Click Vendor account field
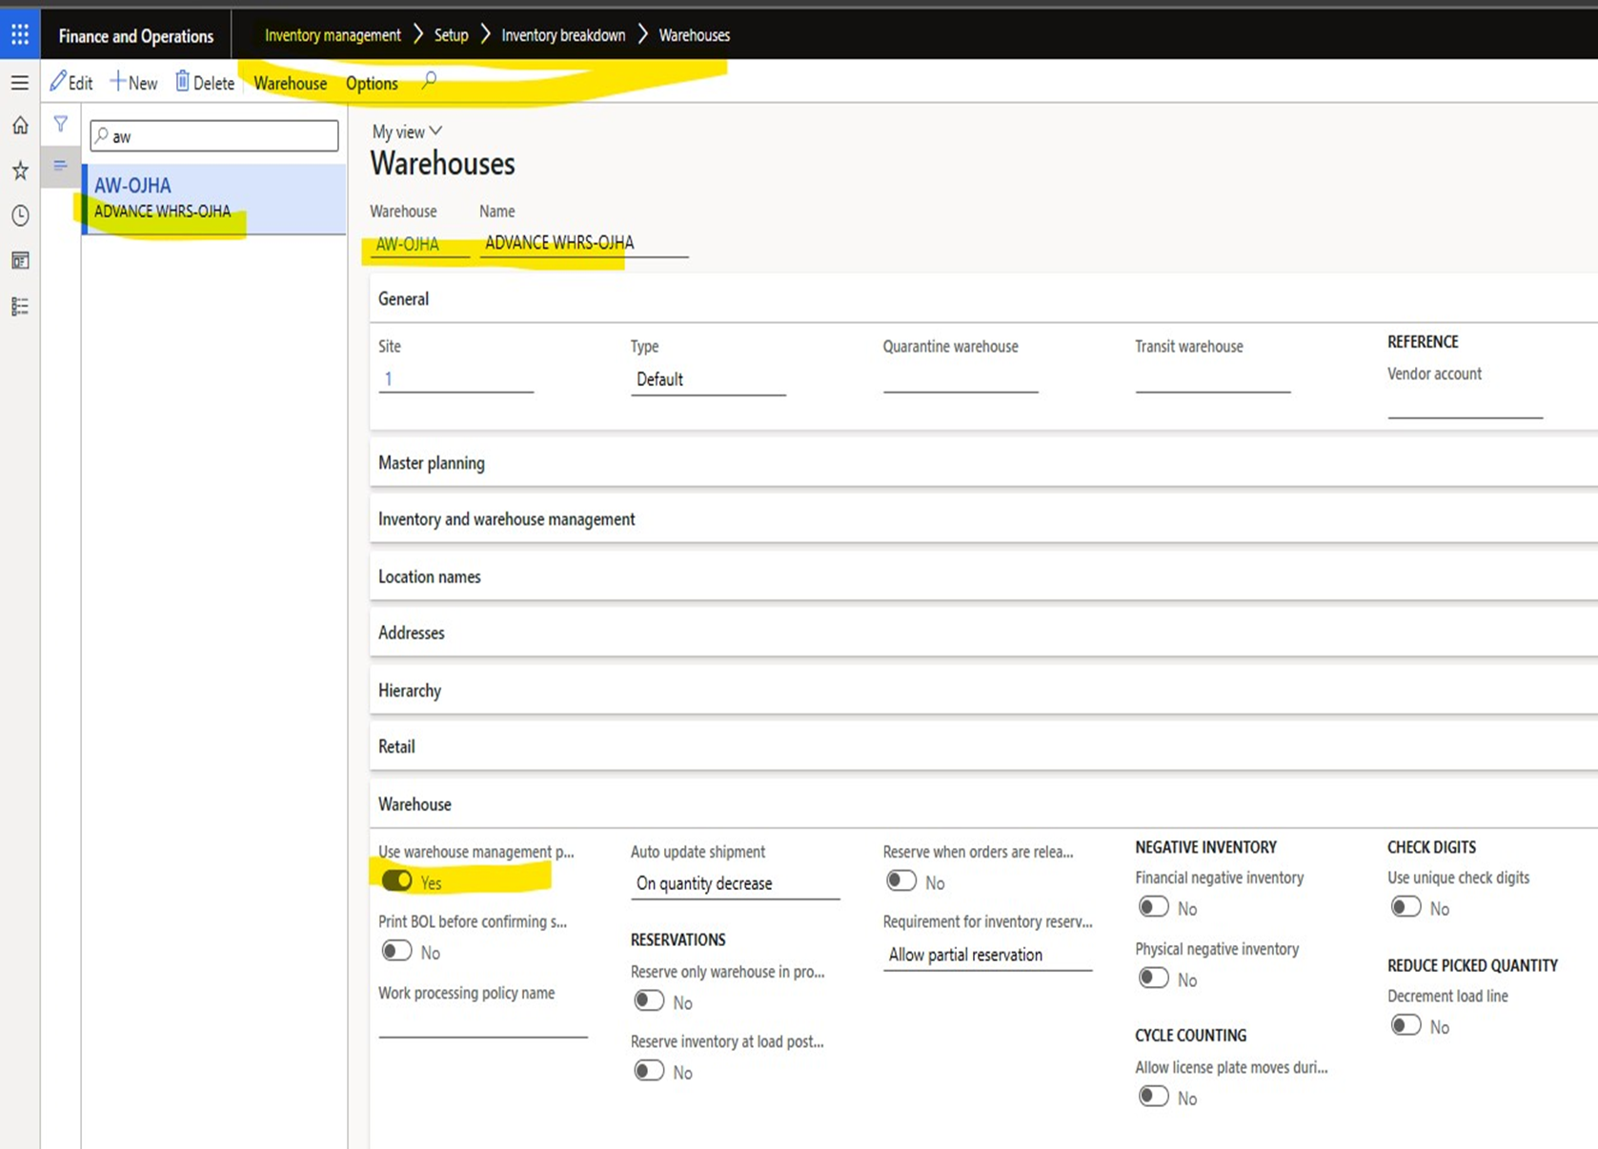 (1465, 405)
